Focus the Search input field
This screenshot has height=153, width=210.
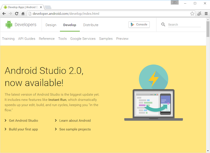click(184, 25)
